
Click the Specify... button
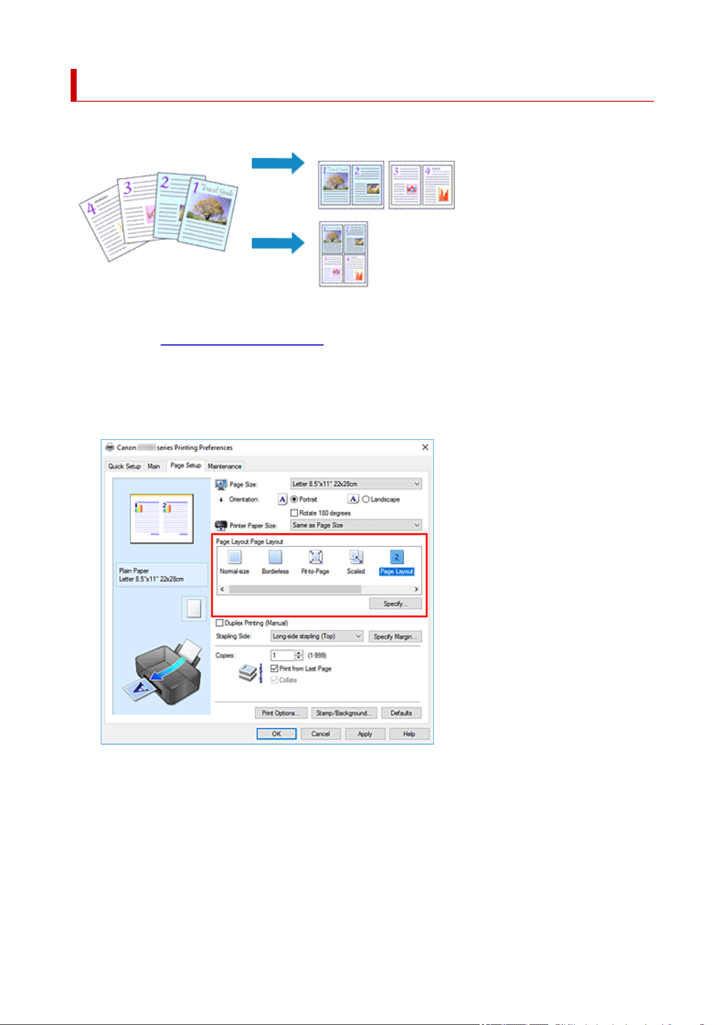pyautogui.click(x=395, y=603)
